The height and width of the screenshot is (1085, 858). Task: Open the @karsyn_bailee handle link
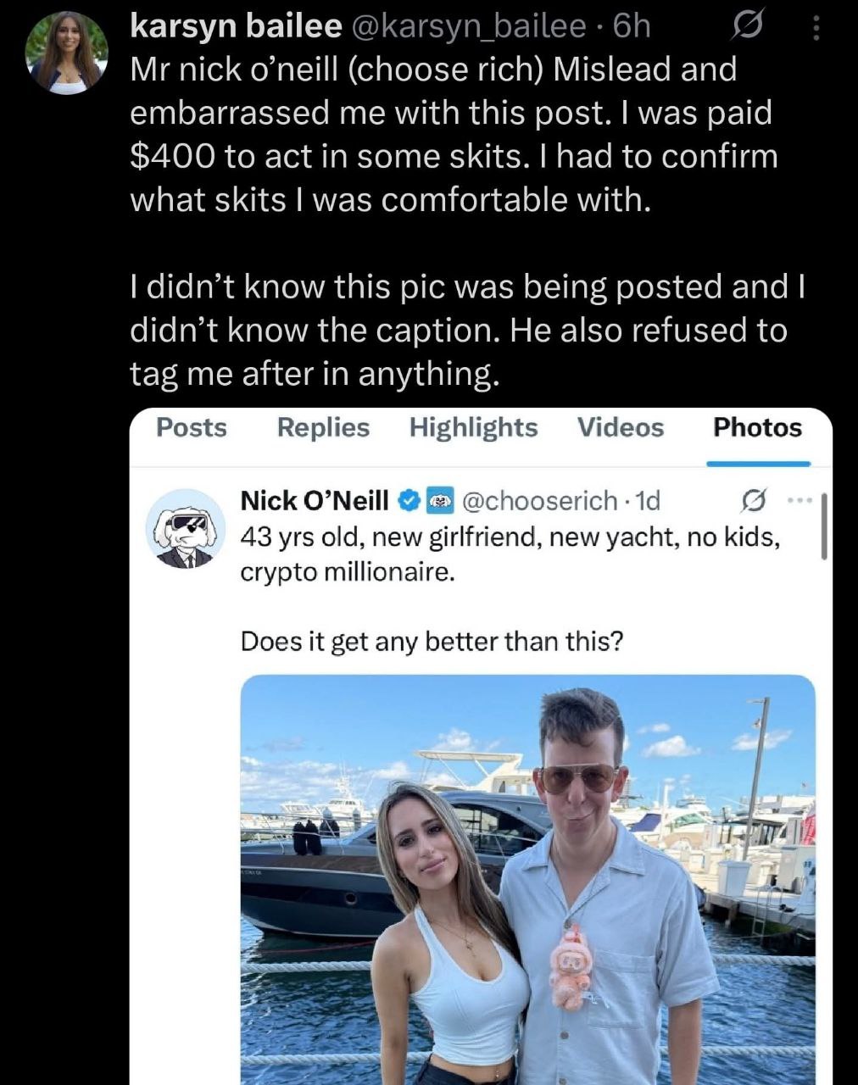pos(469,27)
